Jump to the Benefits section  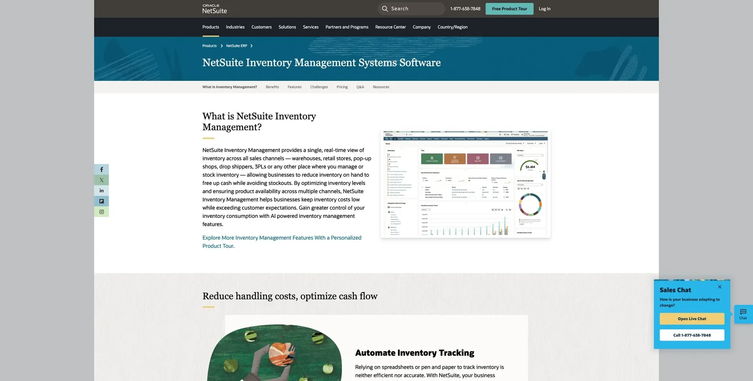[x=272, y=87]
